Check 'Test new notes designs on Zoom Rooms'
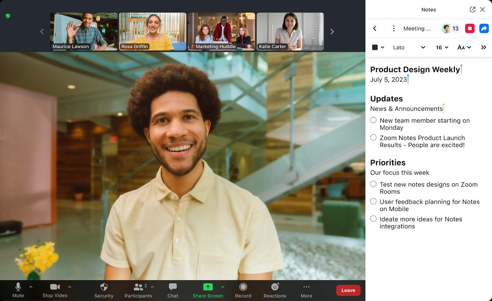Image resolution: width=492 pixels, height=301 pixels. point(373,184)
